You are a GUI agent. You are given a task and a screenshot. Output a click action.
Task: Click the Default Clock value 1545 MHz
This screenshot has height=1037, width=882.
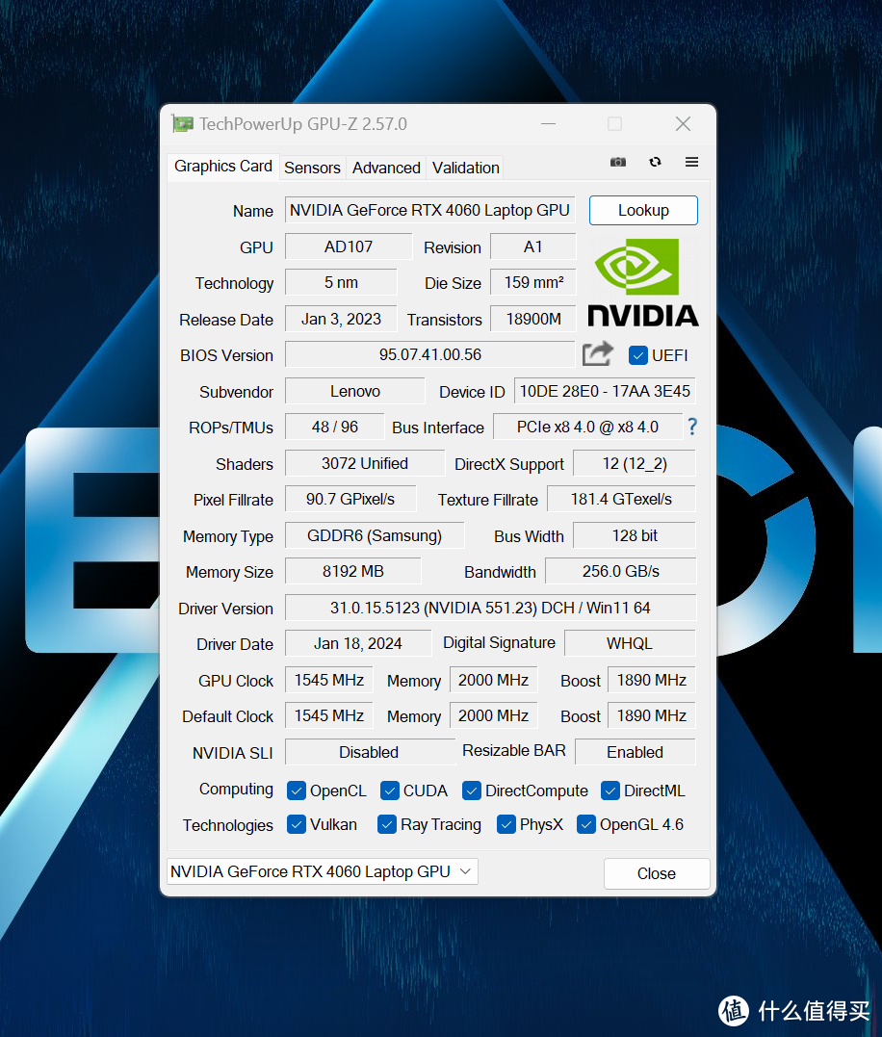coord(329,715)
